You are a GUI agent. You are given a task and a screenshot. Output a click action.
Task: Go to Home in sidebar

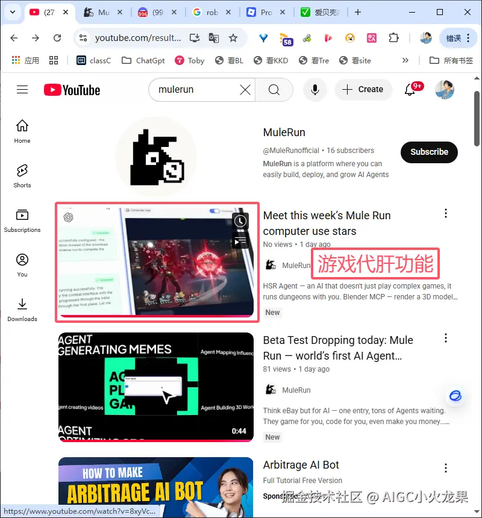click(x=22, y=131)
